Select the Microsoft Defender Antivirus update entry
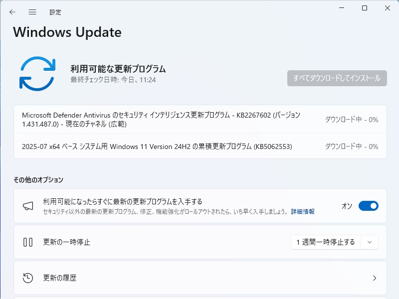399x299 pixels. [x=162, y=120]
